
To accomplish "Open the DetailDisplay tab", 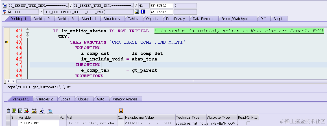I will 175,19.
